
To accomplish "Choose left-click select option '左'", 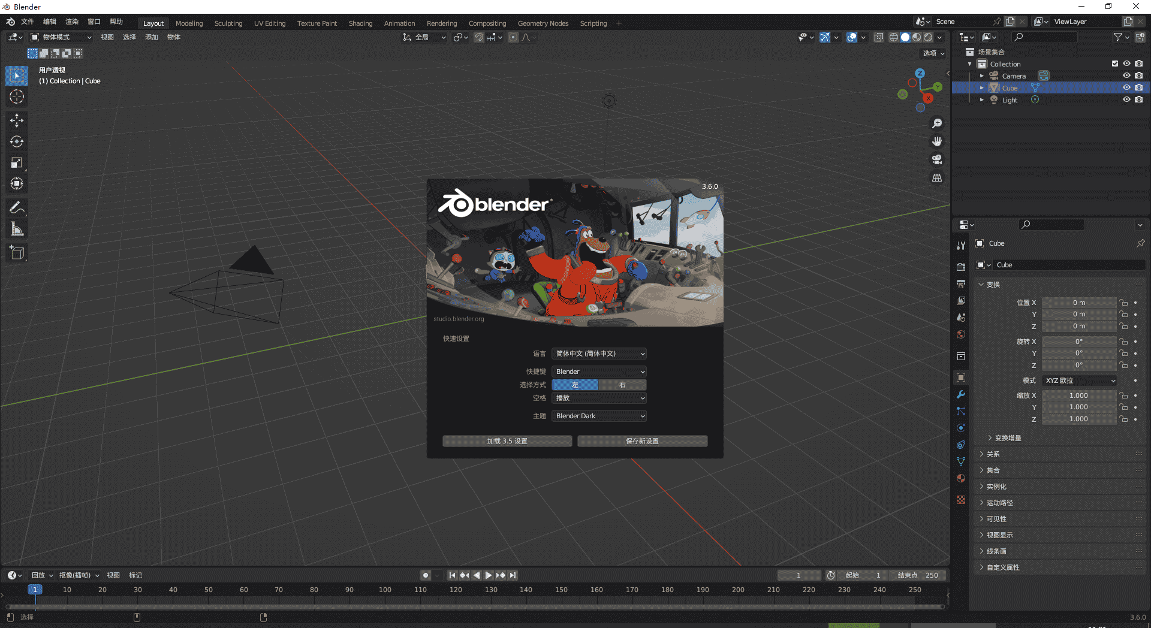I will coord(575,385).
